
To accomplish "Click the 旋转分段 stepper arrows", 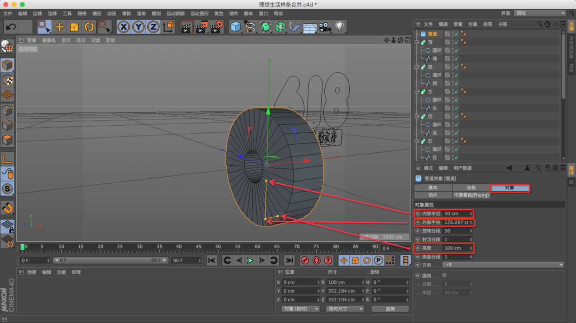I will point(471,231).
